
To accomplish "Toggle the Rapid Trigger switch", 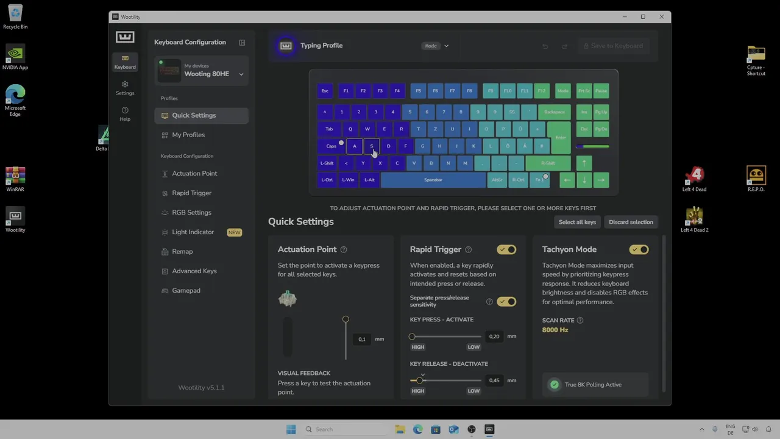I will pyautogui.click(x=506, y=249).
